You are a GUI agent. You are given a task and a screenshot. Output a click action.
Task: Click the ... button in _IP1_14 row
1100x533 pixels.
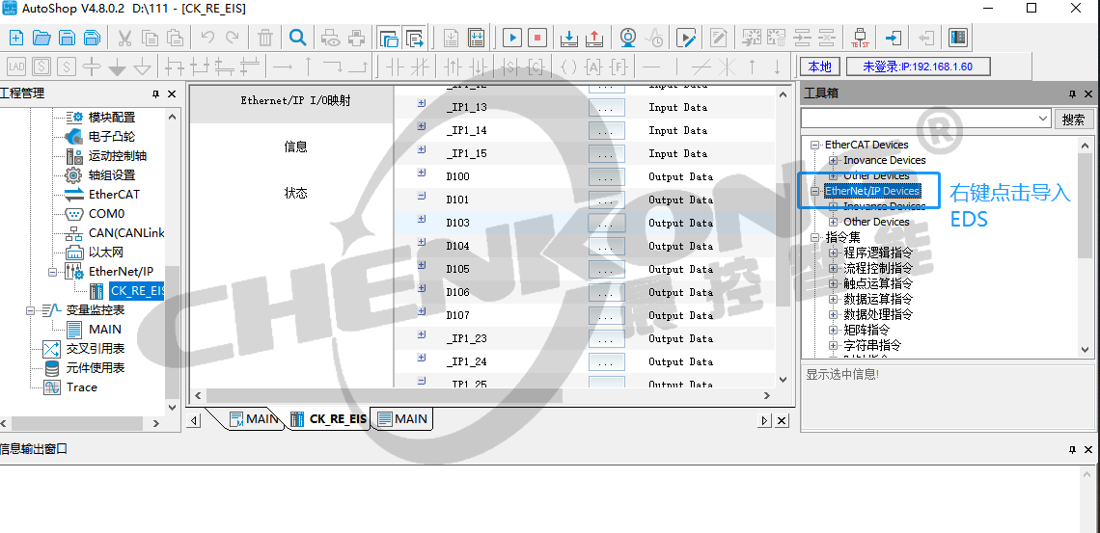(606, 131)
